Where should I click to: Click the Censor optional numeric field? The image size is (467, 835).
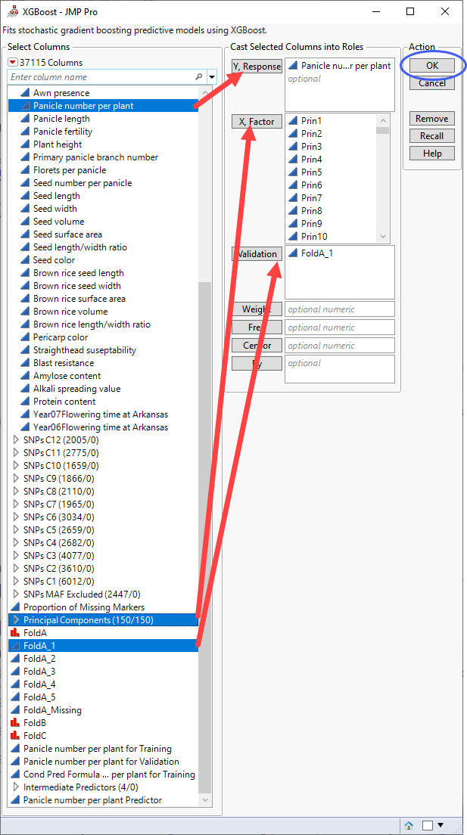[x=340, y=346]
